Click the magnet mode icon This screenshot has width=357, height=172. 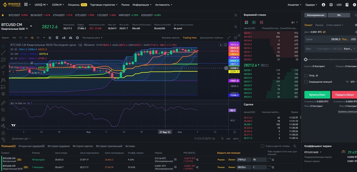3,119
